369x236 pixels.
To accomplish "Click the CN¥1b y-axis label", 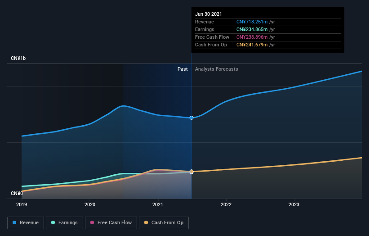I will point(18,58).
